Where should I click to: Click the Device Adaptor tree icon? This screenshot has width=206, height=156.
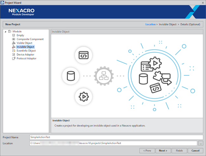coord(14,55)
